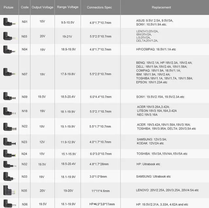Click range voltage "19.1-19.9V"
The height and width of the screenshot is (208, 209).
(68, 126)
